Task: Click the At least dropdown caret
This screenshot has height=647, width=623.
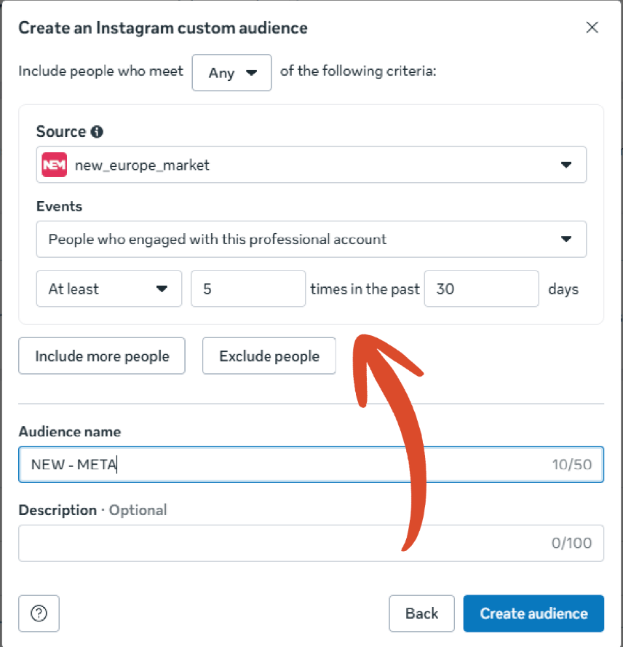Action: [162, 289]
